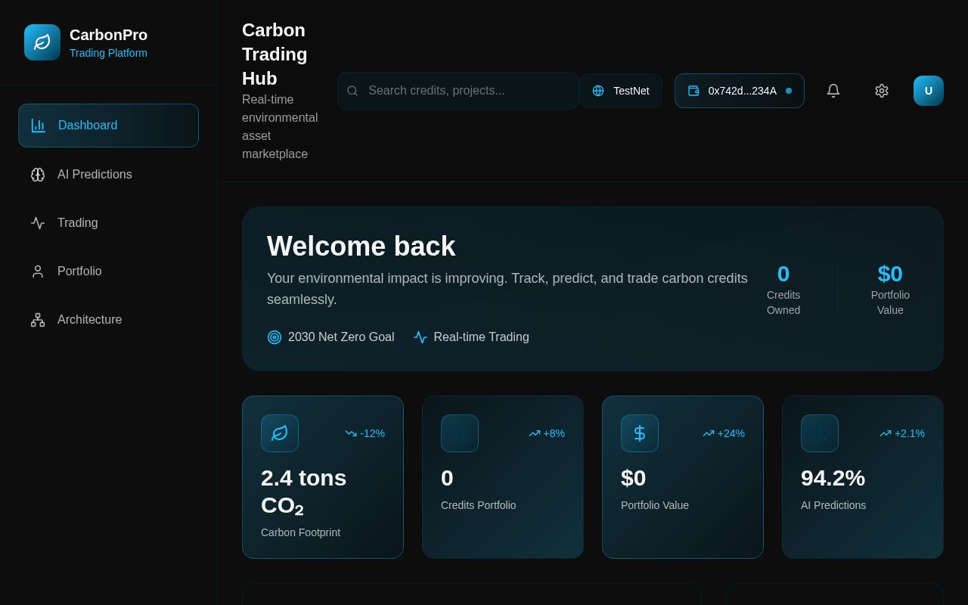Click the Carbon Trading Hub title
968x605 pixels.
(x=275, y=54)
